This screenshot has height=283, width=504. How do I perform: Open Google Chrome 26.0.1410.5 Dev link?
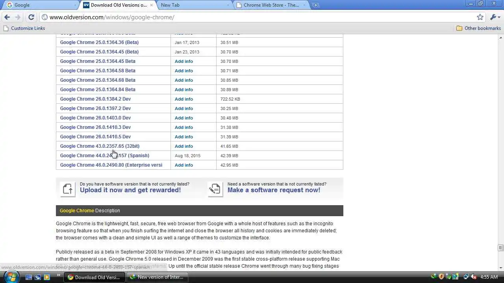(95, 137)
